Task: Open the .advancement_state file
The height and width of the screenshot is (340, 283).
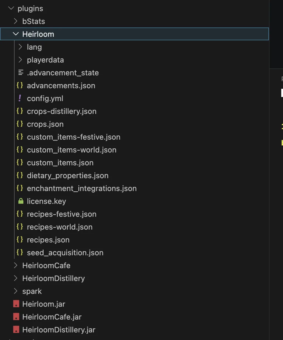Action: pos(63,73)
